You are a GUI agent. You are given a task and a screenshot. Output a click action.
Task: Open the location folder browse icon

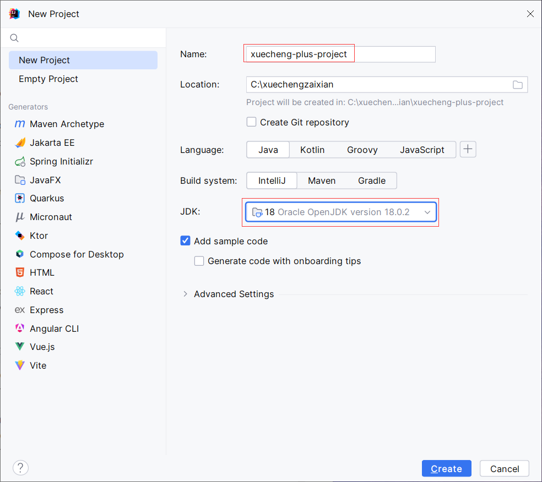coord(517,85)
